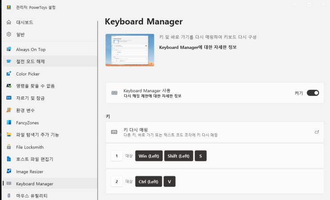Click mapping number 2 box
Viewport: 330px width, 200px height.
click(117, 181)
